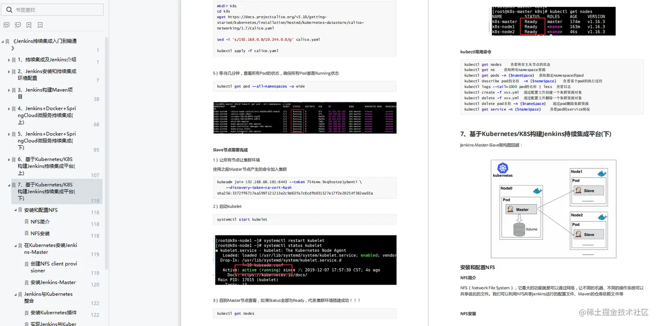Collapse the 在Kubernetes安装Jenkins-Master section
This screenshot has height=326, width=658.
click(15, 245)
